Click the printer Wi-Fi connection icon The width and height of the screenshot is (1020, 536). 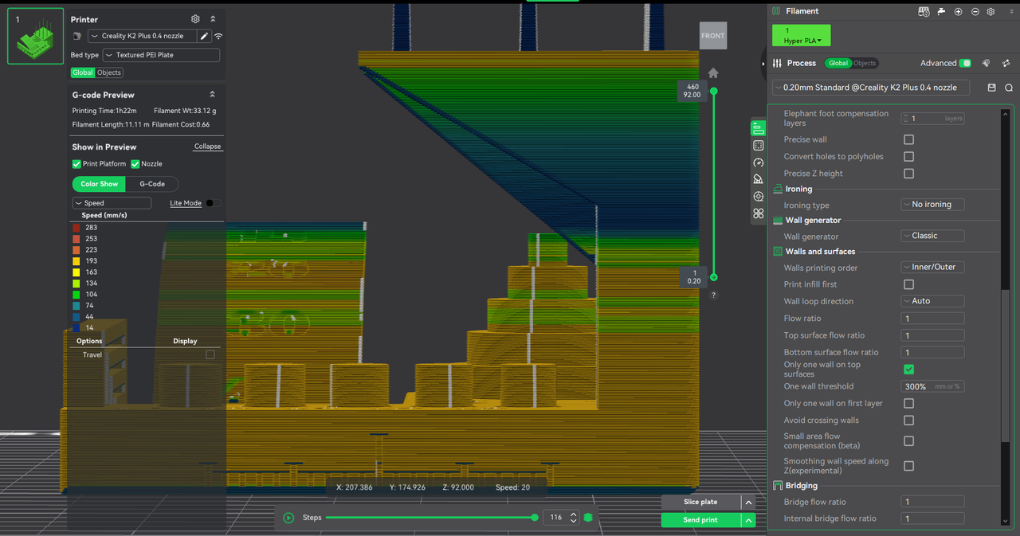pos(218,36)
